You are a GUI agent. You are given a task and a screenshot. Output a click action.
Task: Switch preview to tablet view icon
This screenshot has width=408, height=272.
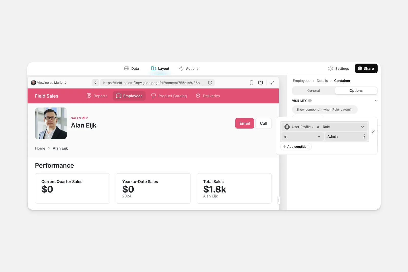[x=260, y=83]
